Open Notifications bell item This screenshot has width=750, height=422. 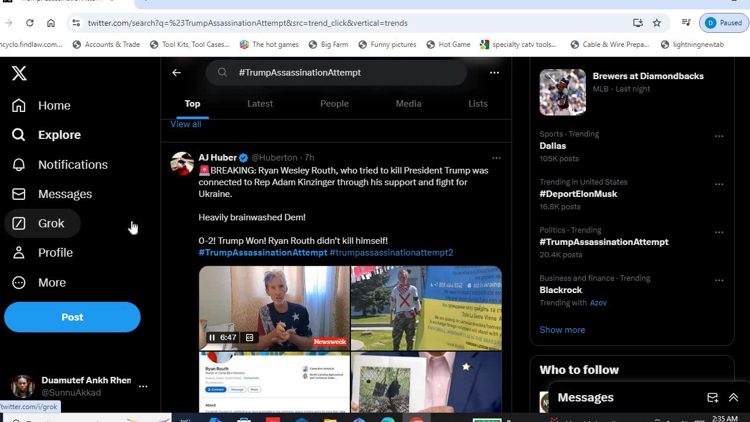coord(60,165)
